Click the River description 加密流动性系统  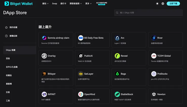coord(157,43)
